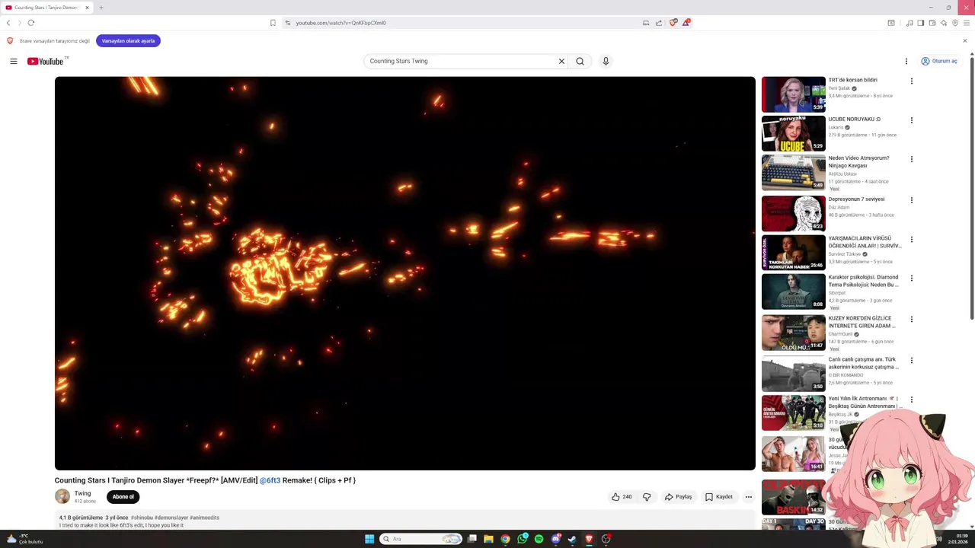
Task: Click the video player area
Action: [404, 273]
